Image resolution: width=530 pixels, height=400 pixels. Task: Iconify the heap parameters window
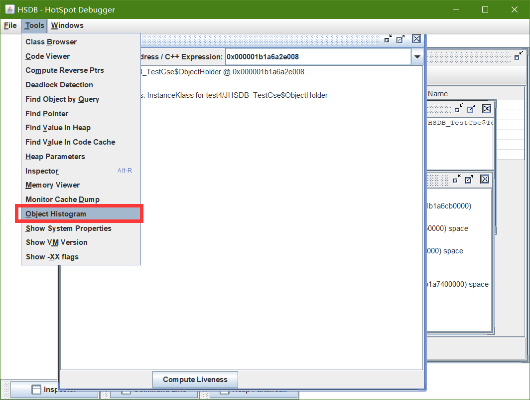pyautogui.click(x=457, y=179)
